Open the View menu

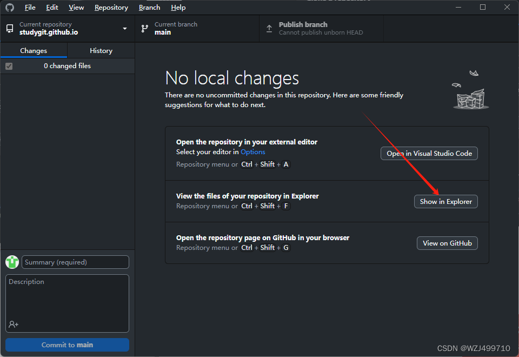[x=76, y=7]
